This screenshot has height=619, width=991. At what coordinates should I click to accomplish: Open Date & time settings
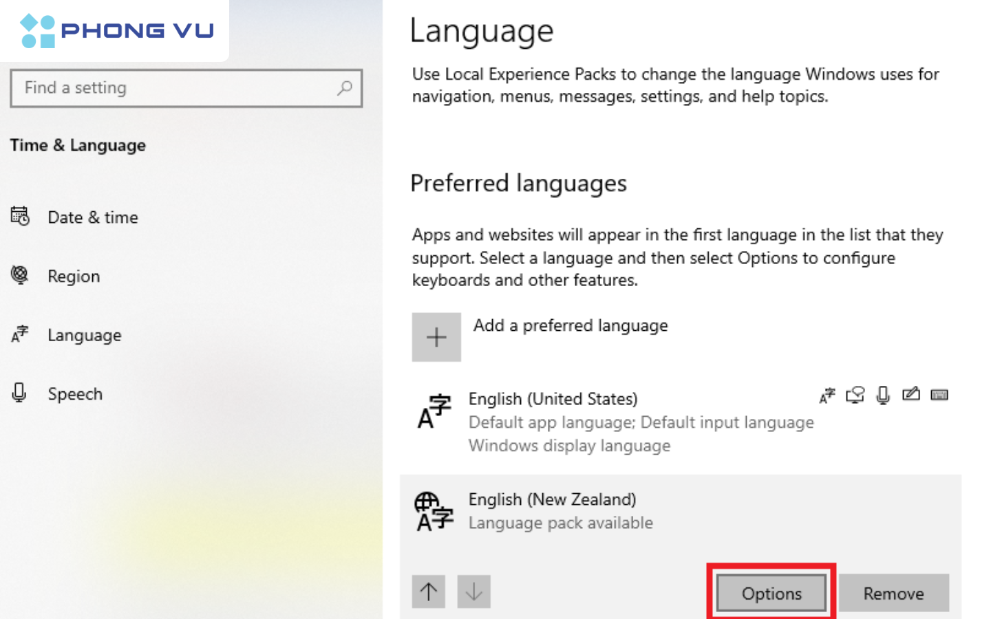93,217
